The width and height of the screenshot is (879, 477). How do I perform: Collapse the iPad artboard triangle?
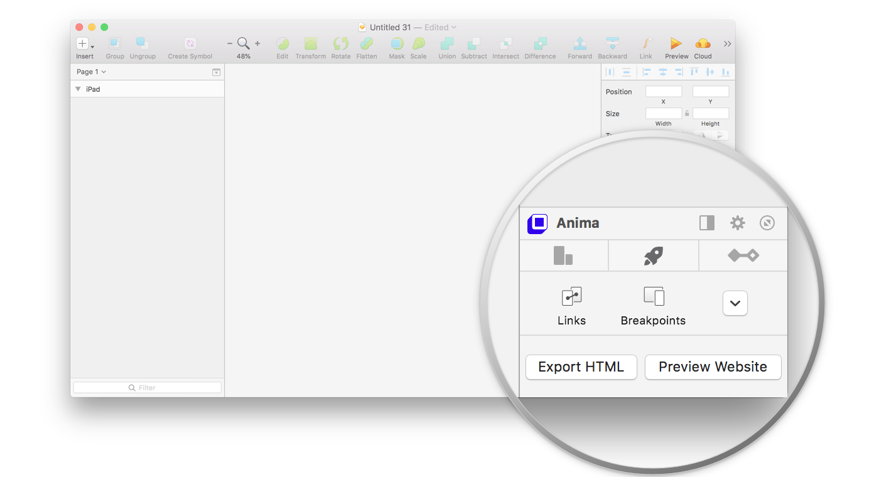point(78,89)
